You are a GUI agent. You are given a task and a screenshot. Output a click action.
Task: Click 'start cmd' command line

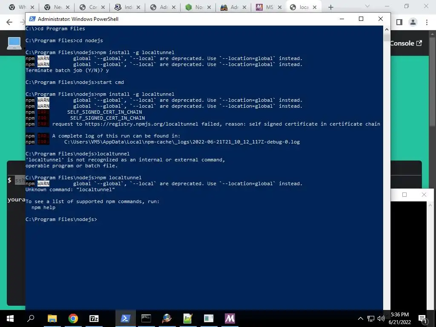click(x=110, y=82)
